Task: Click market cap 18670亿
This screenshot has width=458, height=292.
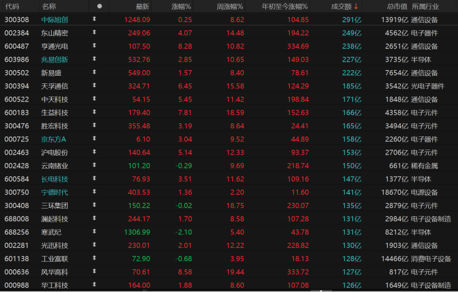Action: (x=395, y=193)
